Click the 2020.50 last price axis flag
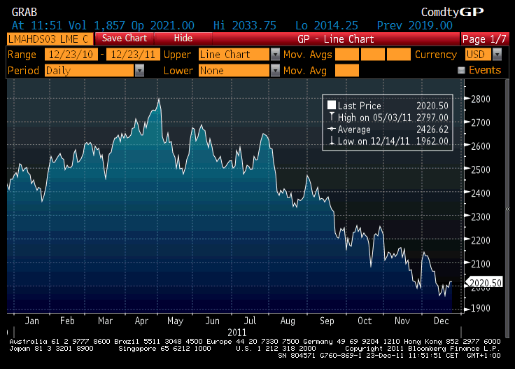The width and height of the screenshot is (515, 369). (x=486, y=282)
